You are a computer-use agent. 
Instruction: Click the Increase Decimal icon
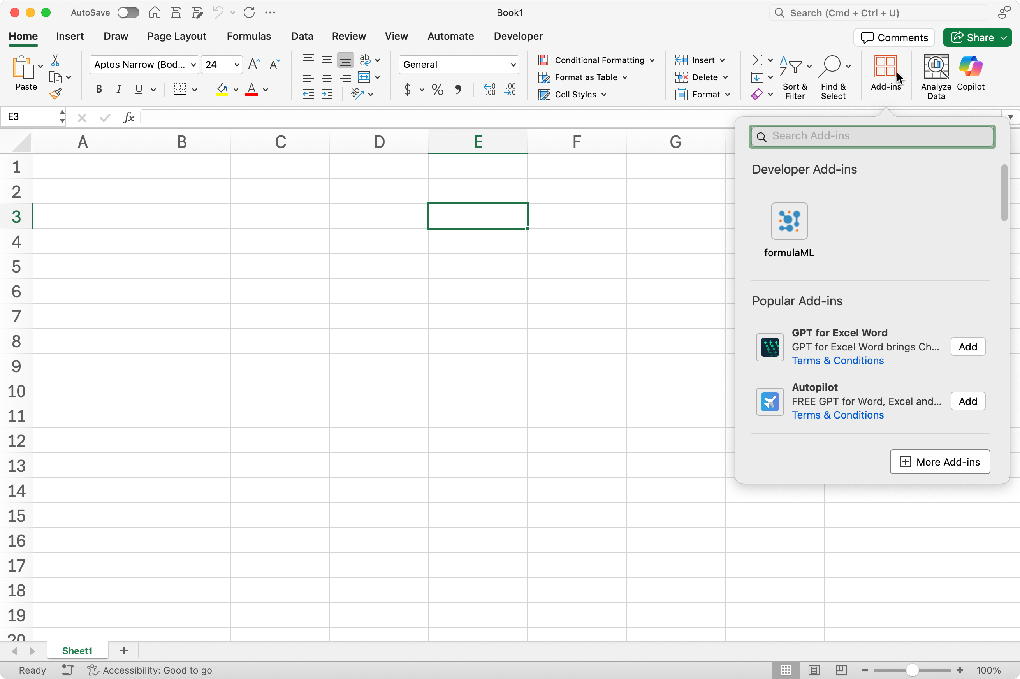click(x=489, y=89)
